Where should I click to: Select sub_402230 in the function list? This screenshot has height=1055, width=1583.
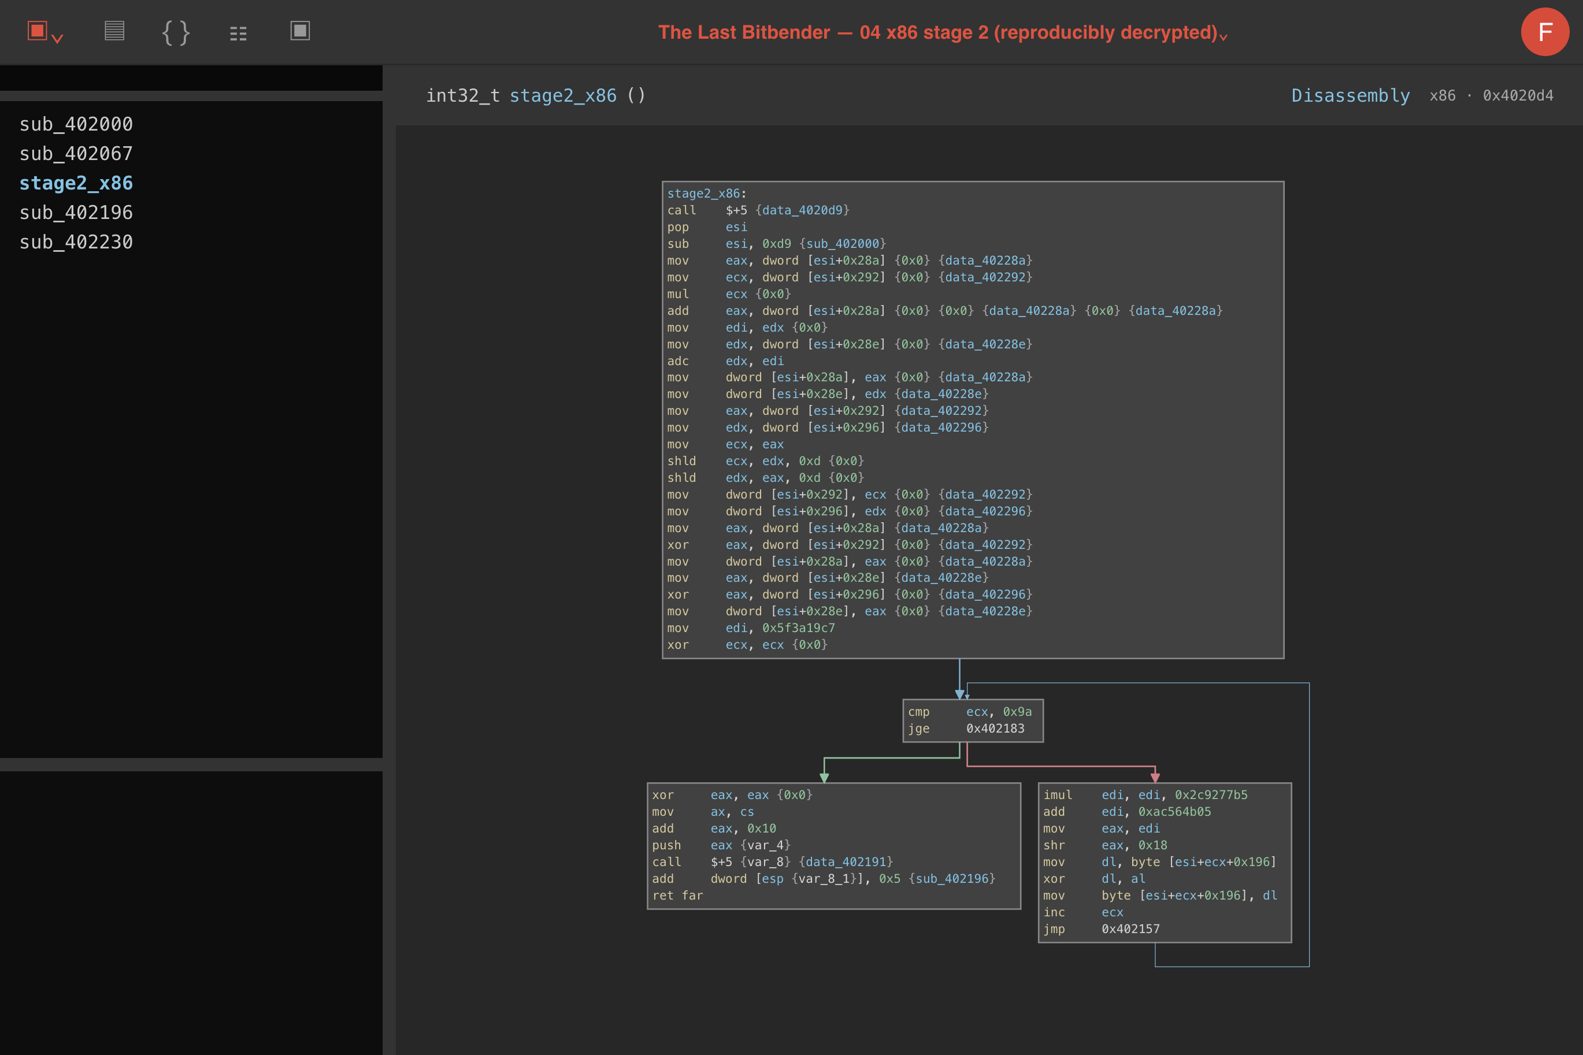76,242
